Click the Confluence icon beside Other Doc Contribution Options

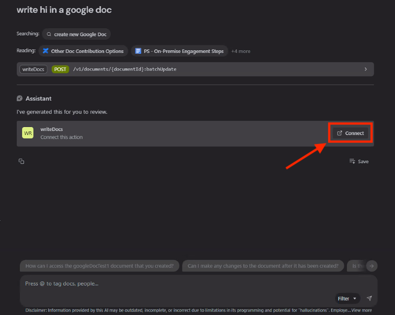(x=45, y=51)
